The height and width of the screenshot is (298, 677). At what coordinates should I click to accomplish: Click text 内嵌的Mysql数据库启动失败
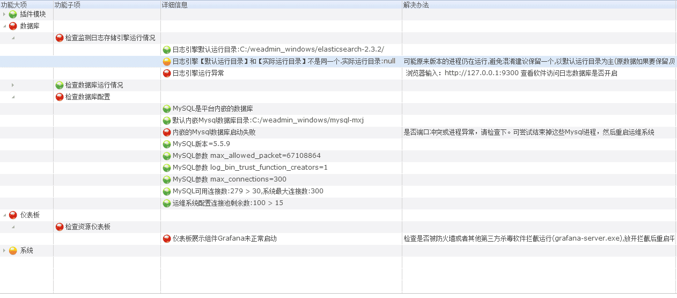pos(214,133)
